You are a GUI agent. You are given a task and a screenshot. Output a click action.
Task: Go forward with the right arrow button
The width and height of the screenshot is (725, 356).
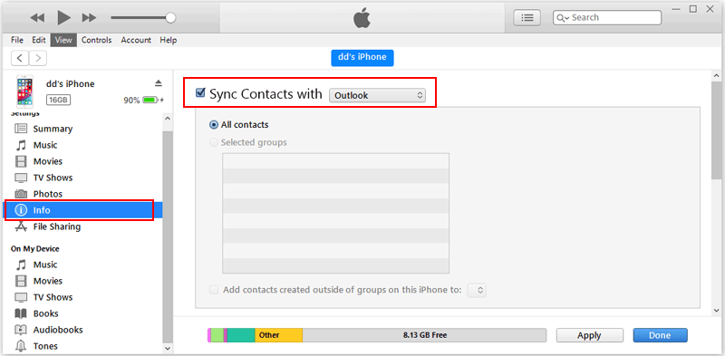(38, 58)
